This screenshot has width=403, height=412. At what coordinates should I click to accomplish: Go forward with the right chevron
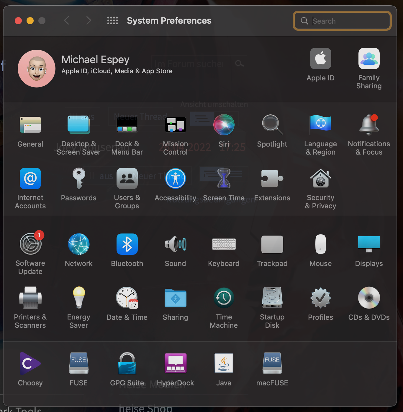[x=89, y=21]
